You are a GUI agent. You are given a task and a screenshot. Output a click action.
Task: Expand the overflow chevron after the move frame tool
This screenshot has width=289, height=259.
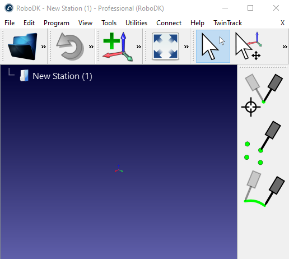click(285, 47)
